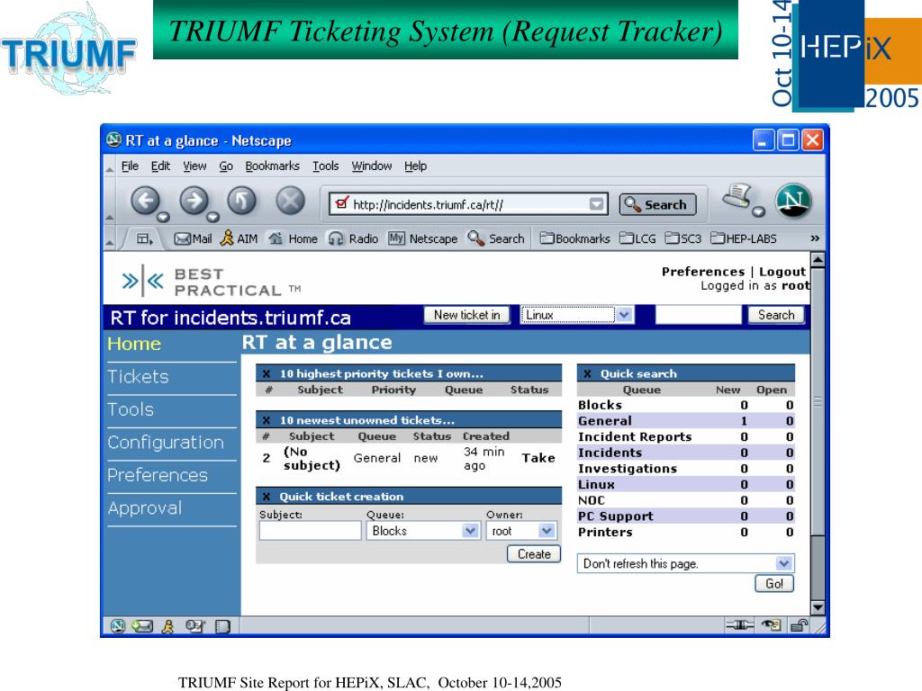Click the Subject field in quick ticket creation
This screenshot has width=922, height=691.
311,531
